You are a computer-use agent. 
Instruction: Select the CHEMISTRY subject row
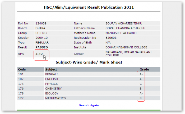[89, 89]
